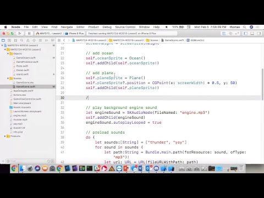
Task: Collapse the MAPD724-W2018-Lesson2 group folder
Action: coord(5,50)
